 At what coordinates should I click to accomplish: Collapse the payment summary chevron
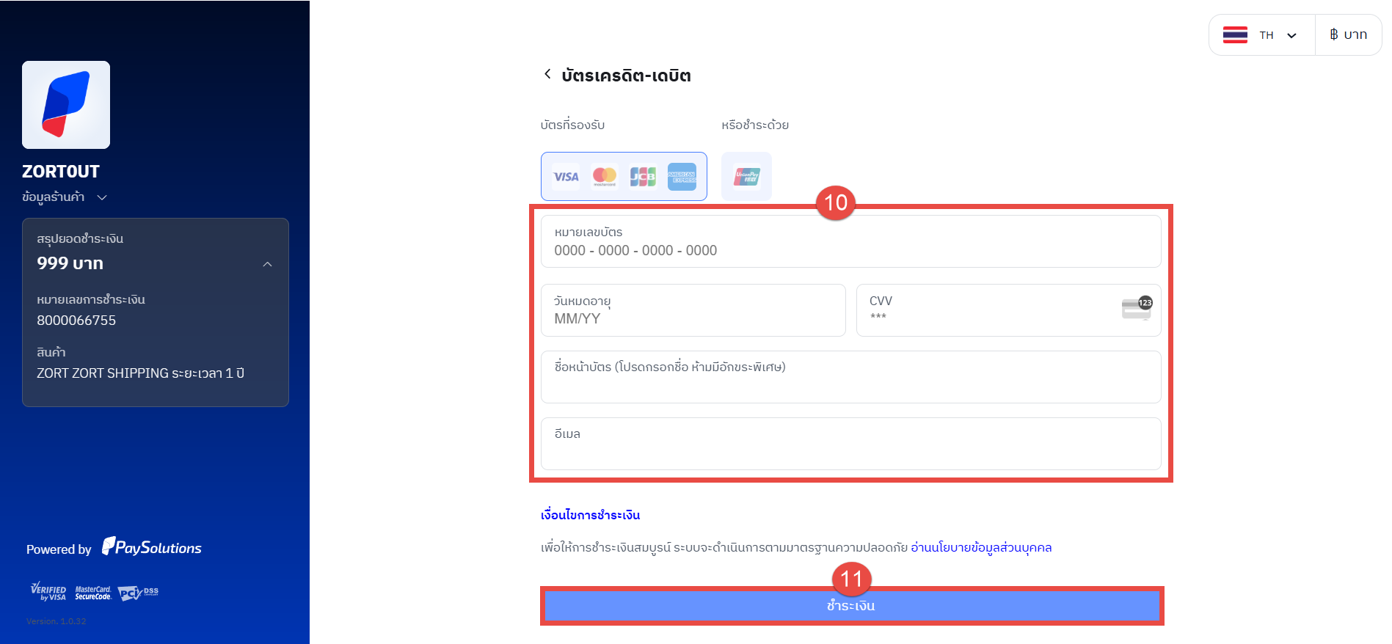[x=268, y=264]
